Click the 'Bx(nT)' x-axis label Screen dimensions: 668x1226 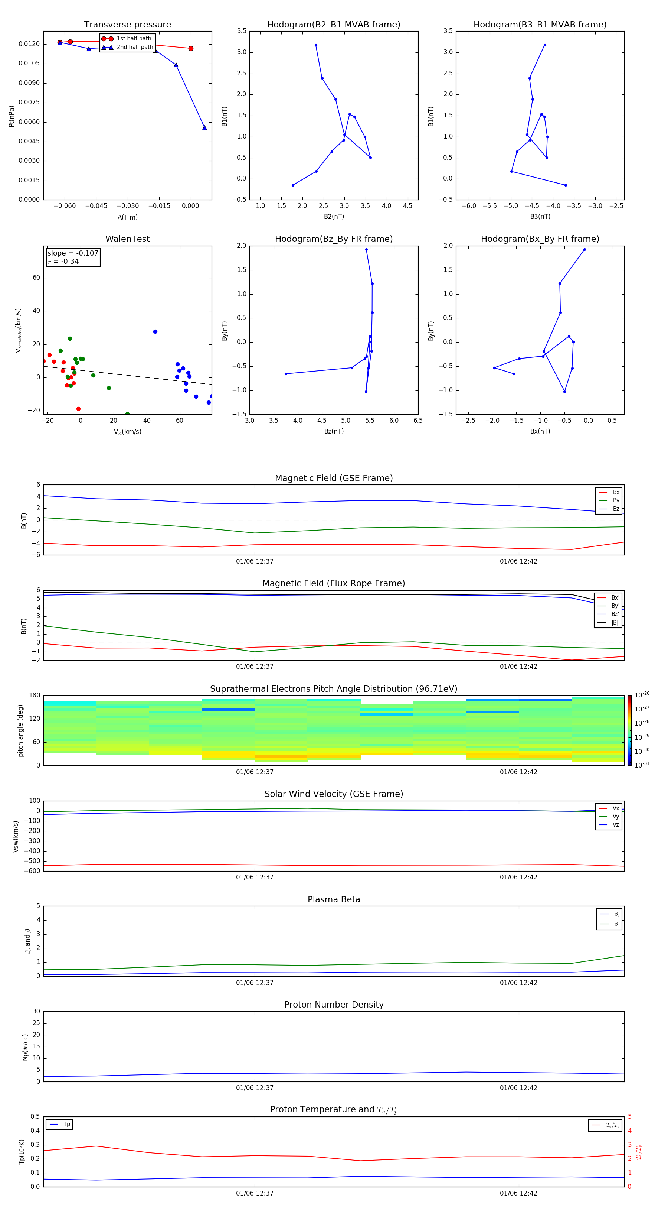[x=540, y=431]
